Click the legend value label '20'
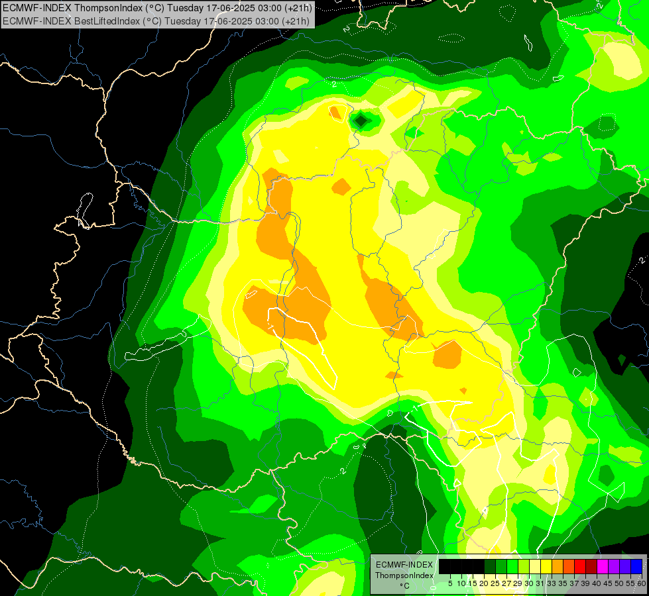 click(x=485, y=583)
